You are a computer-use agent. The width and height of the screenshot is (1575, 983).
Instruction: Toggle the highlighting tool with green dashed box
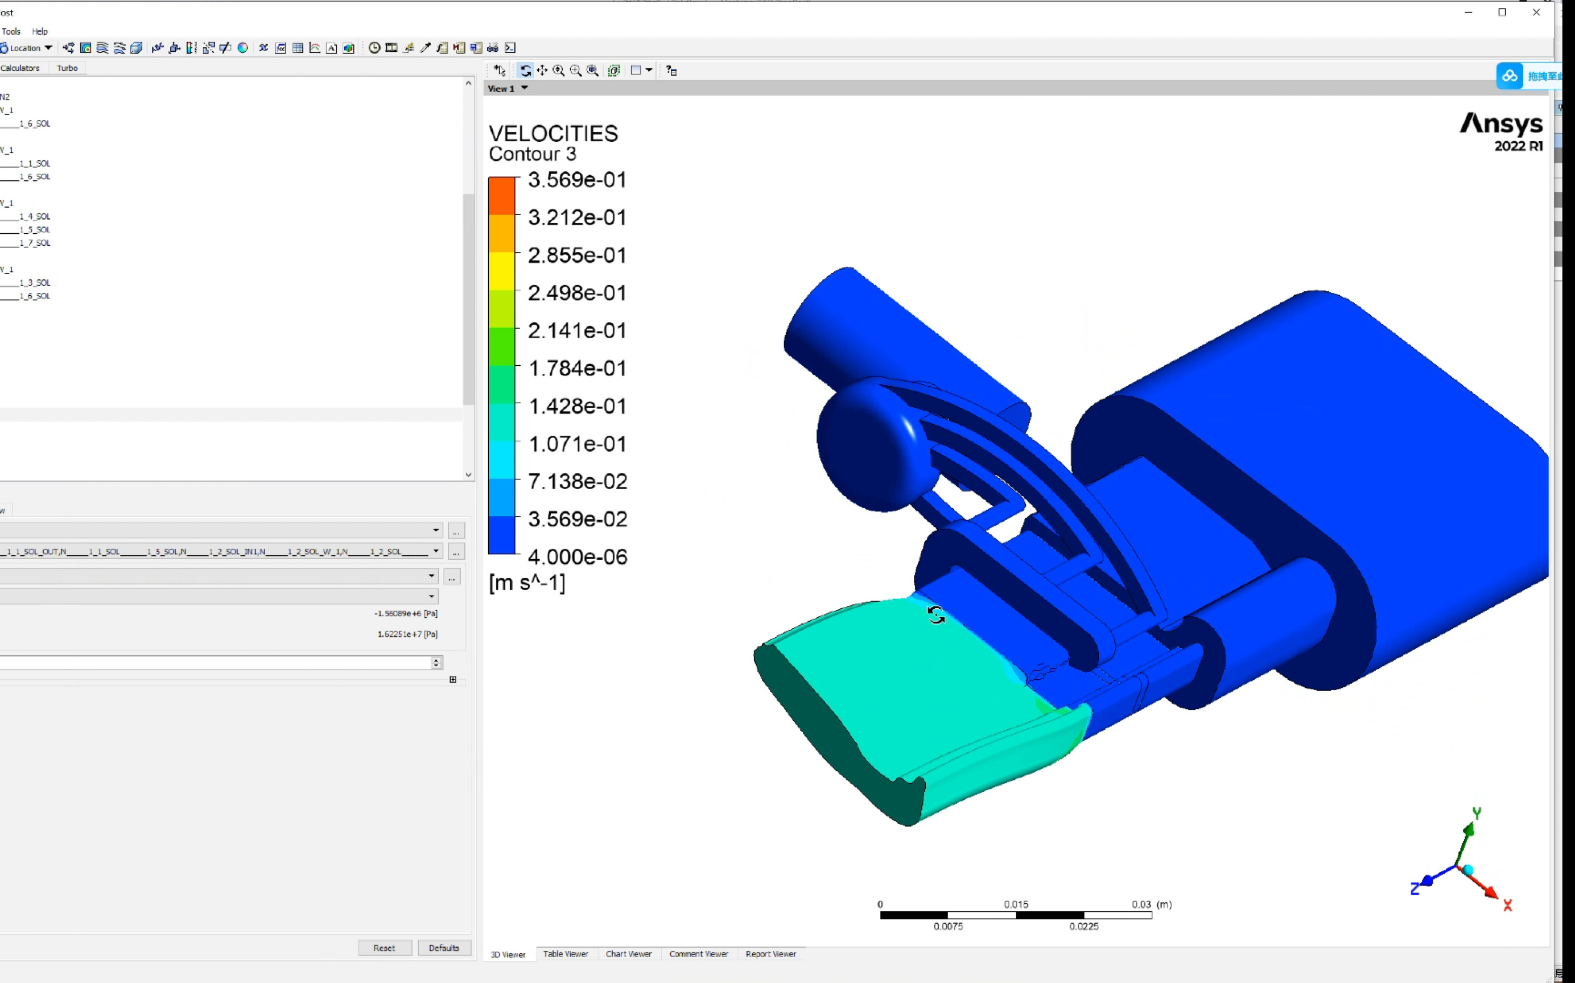614,70
